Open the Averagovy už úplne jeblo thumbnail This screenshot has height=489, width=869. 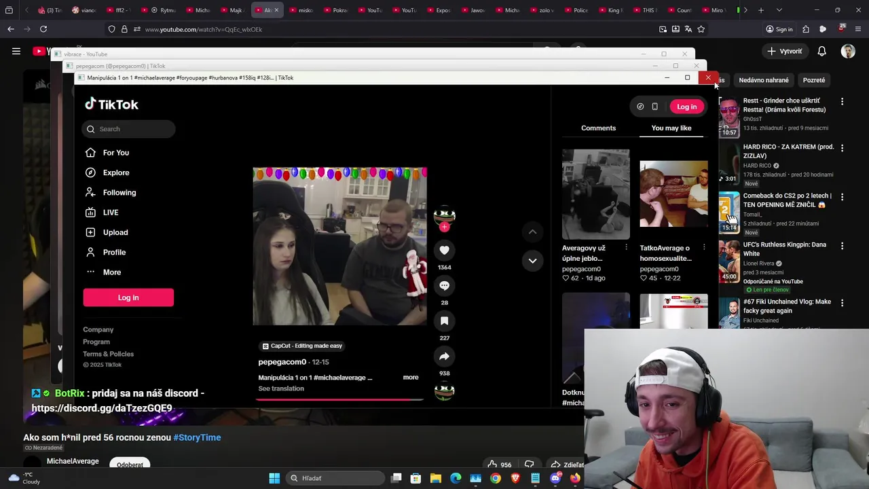click(595, 194)
